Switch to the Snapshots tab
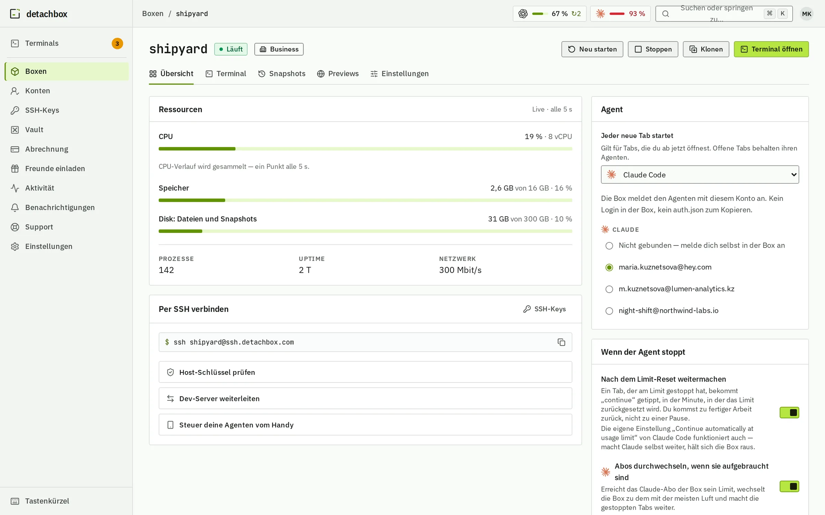825x515 pixels. pos(282,74)
